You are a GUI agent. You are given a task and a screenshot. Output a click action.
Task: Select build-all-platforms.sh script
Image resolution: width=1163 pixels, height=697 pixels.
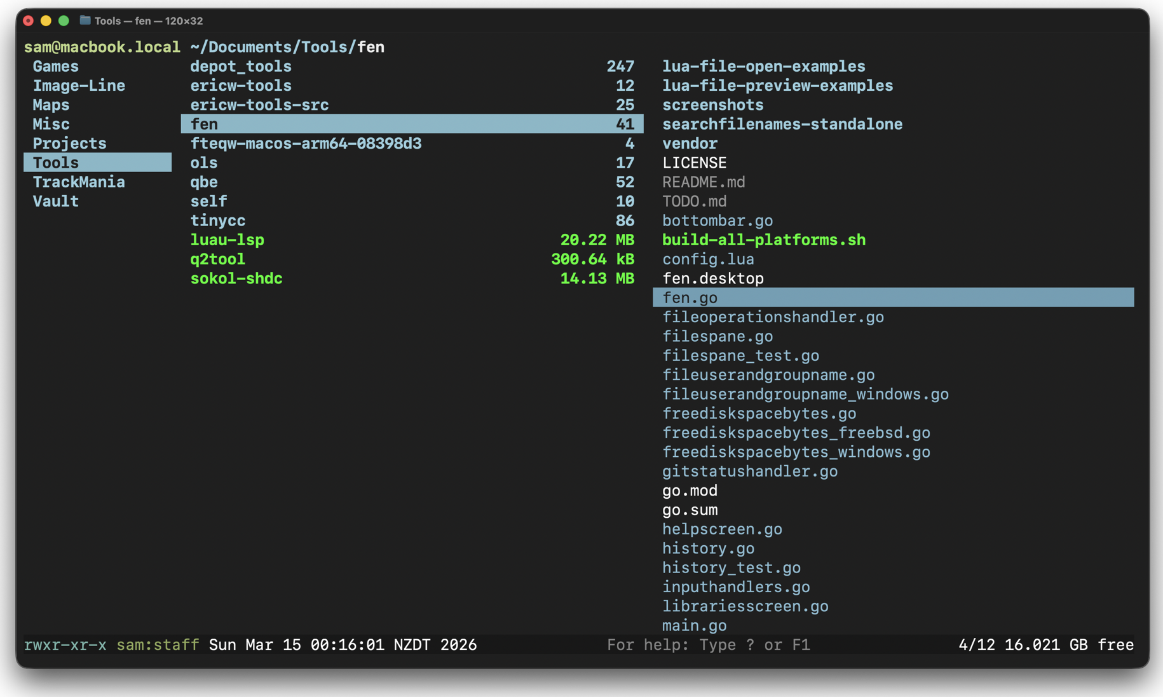click(764, 240)
